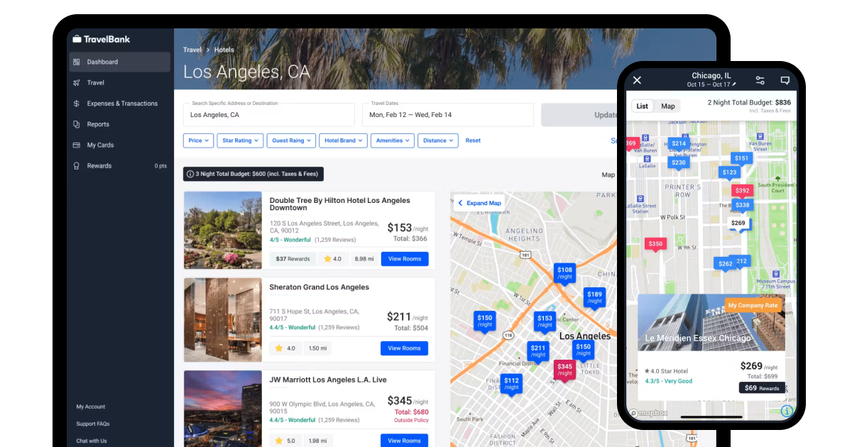Open the Hotel Brand filter dropdown
Screen dimensions: 852x447
pyautogui.click(x=343, y=140)
